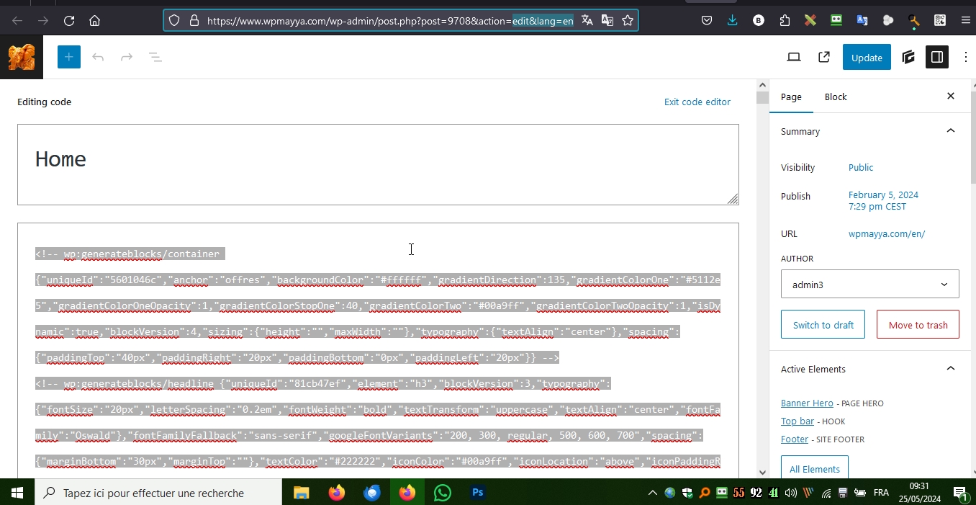Click the QR code extension icon
This screenshot has height=505, width=976.
[x=940, y=20]
